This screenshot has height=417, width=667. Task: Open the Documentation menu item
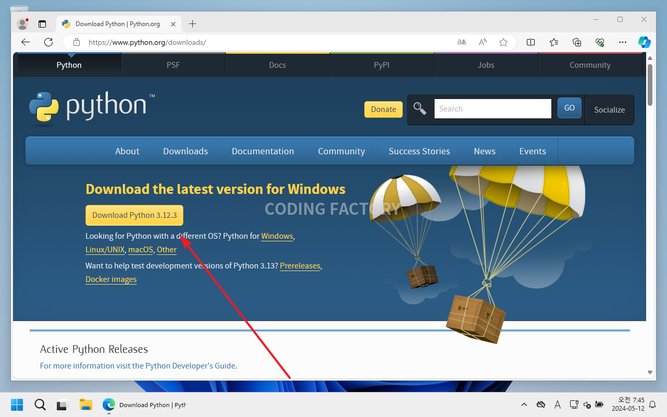click(263, 151)
